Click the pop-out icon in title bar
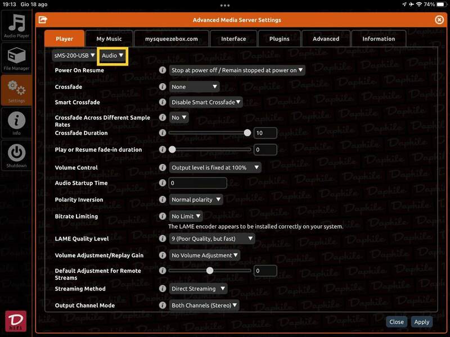This screenshot has height=337, width=450. tap(43, 20)
